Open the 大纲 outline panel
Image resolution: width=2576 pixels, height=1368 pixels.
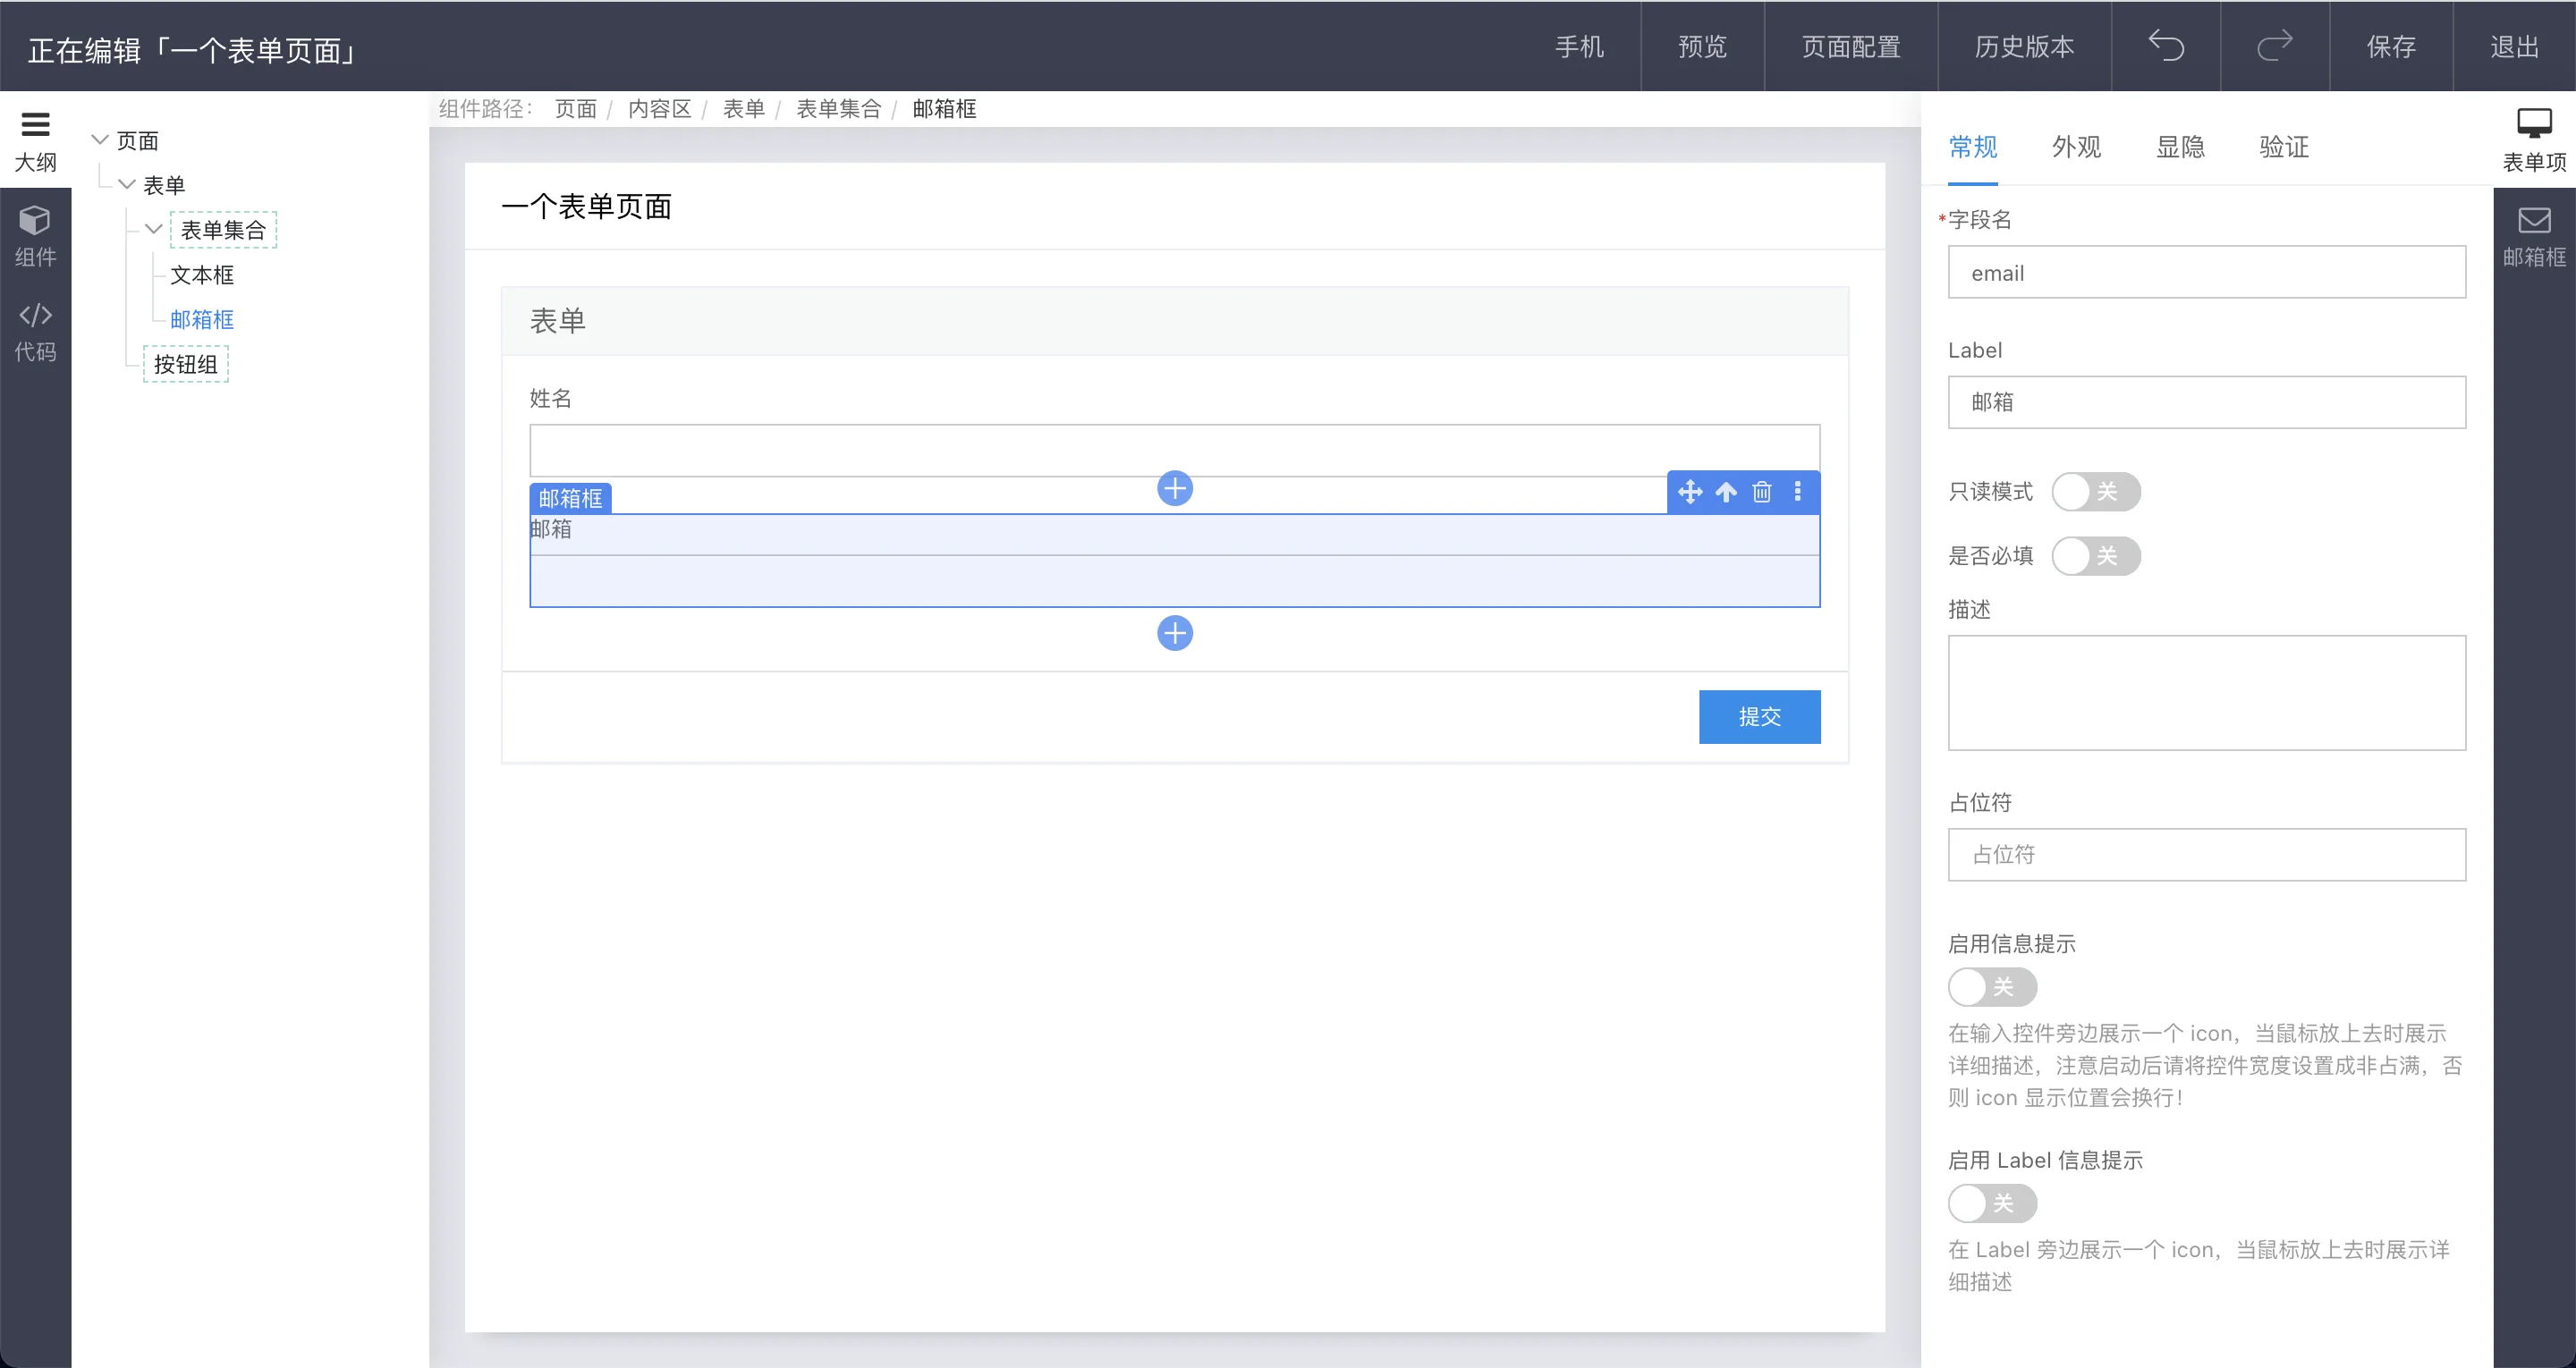pyautogui.click(x=35, y=140)
